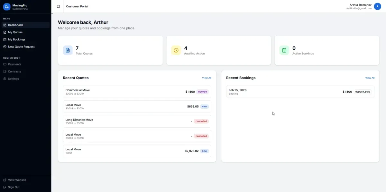
Task: Open the Long Distance Move cancelled quote
Action: (137, 121)
